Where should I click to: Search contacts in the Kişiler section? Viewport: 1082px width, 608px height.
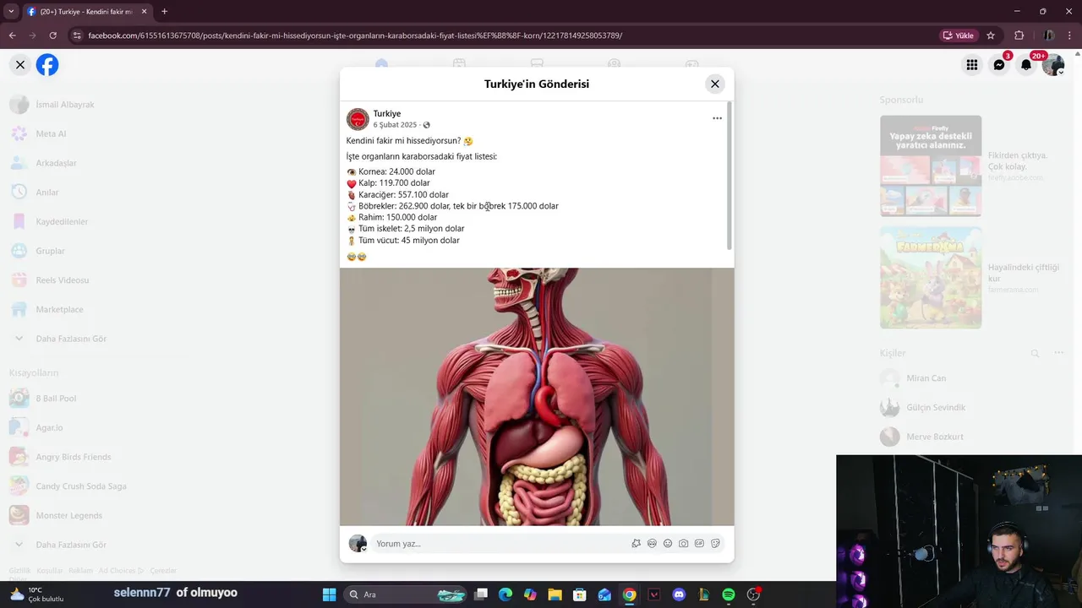1035,353
